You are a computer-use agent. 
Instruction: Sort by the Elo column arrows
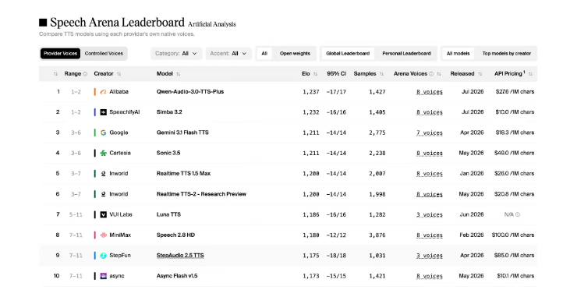[315, 74]
